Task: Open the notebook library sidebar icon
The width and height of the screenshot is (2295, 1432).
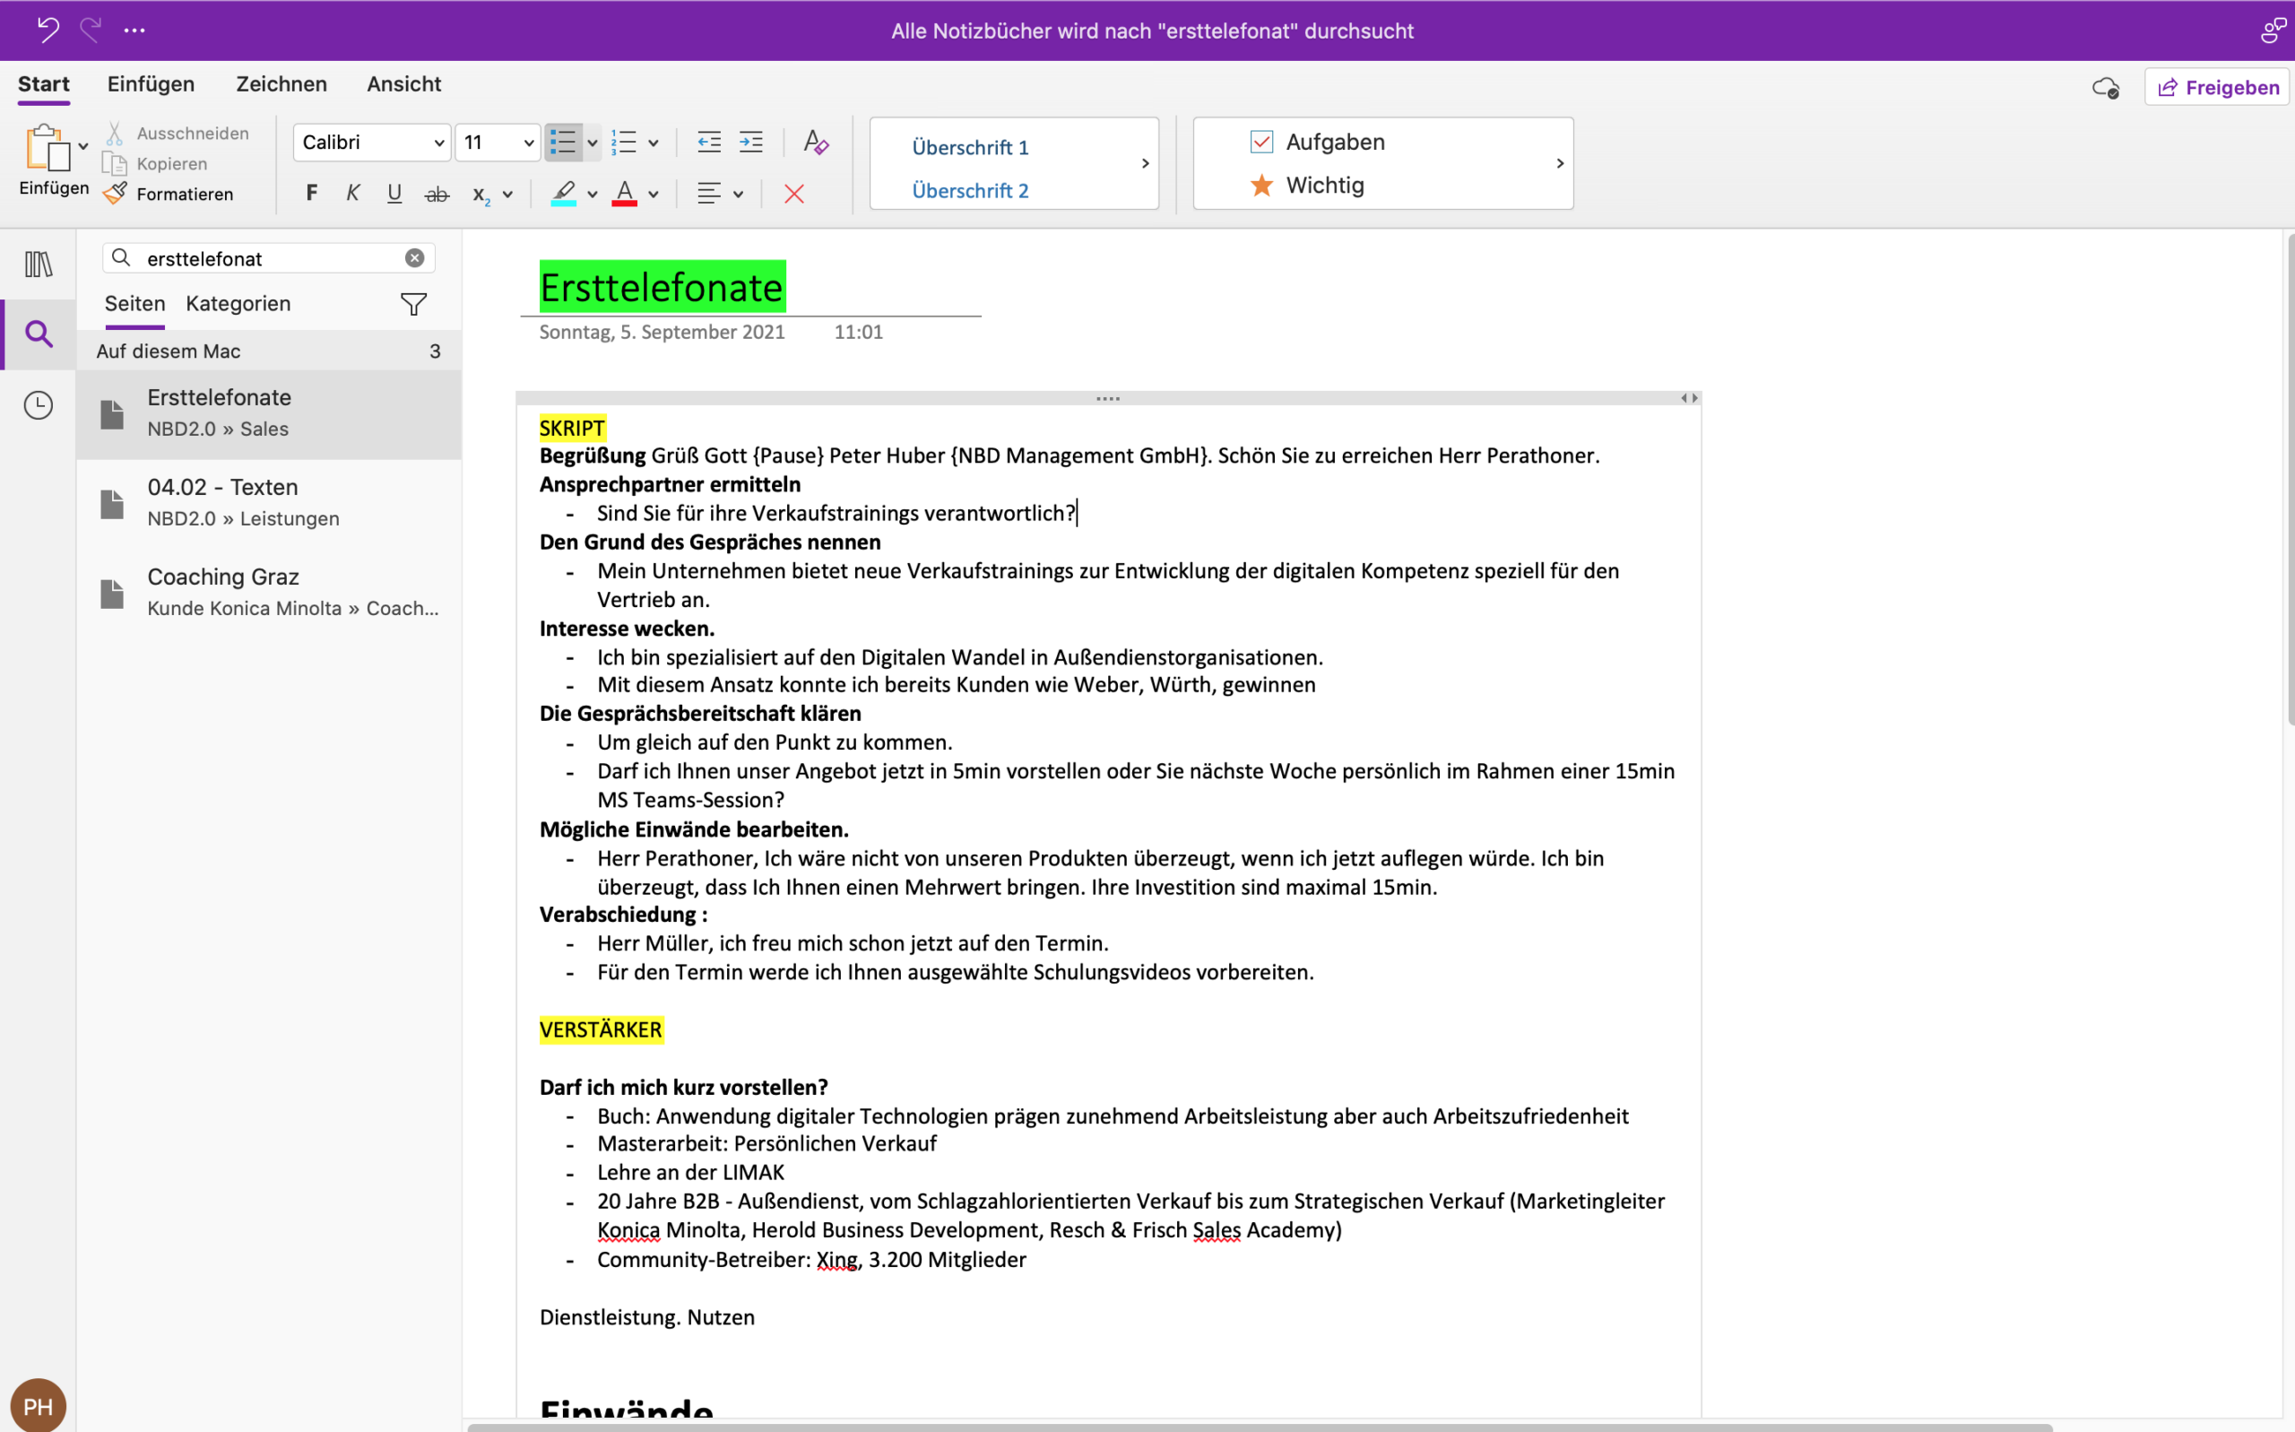Action: coord(38,265)
